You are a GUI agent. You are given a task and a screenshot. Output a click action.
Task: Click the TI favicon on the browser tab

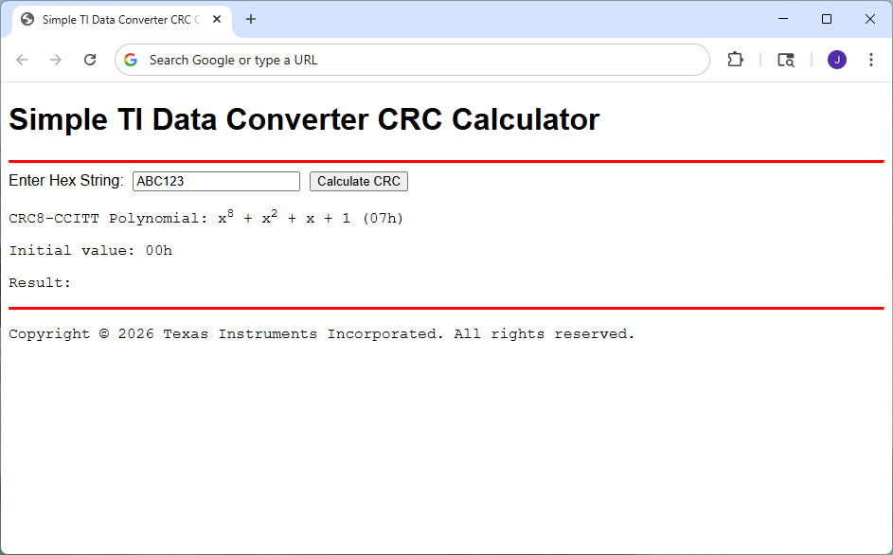[x=27, y=18]
